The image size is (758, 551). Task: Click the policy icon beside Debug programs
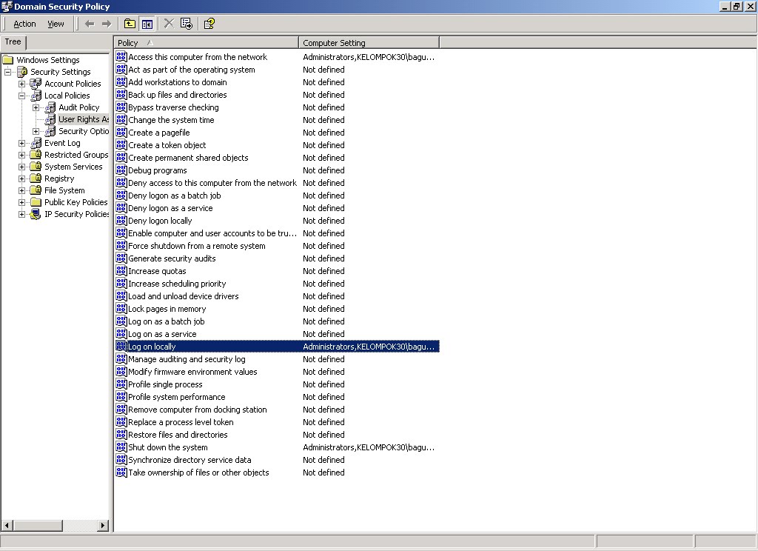tap(121, 170)
